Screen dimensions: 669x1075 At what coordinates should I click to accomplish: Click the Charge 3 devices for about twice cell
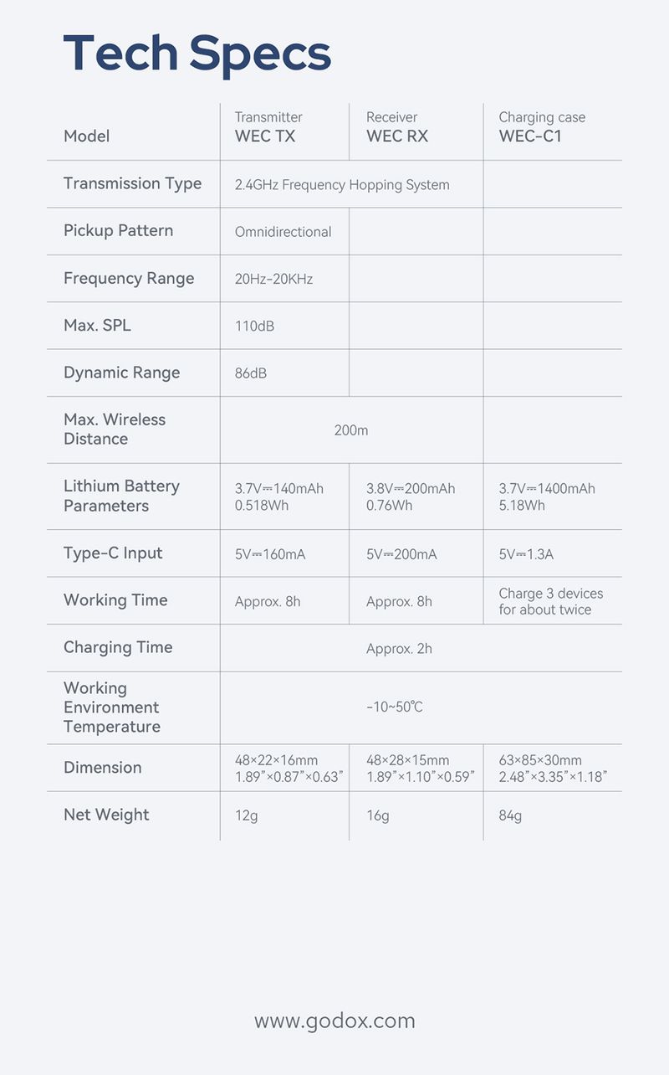[x=550, y=601]
